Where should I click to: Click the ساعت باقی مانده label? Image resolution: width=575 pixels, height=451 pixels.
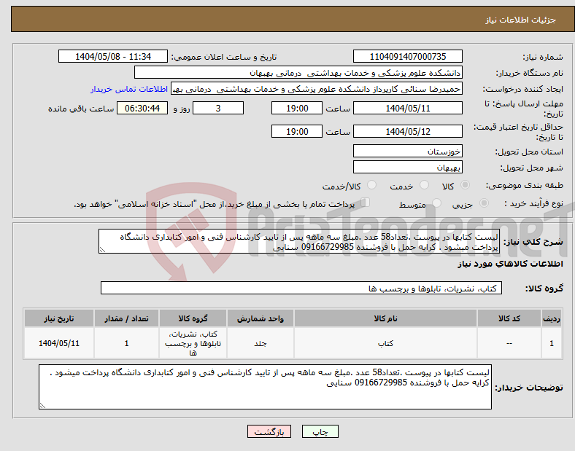pos(81,109)
